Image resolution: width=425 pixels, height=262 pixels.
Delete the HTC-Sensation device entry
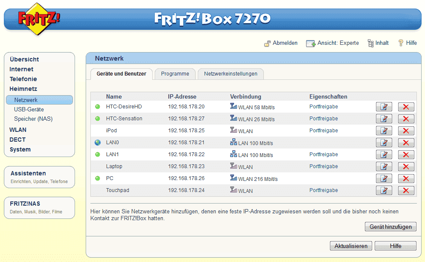[406, 119]
